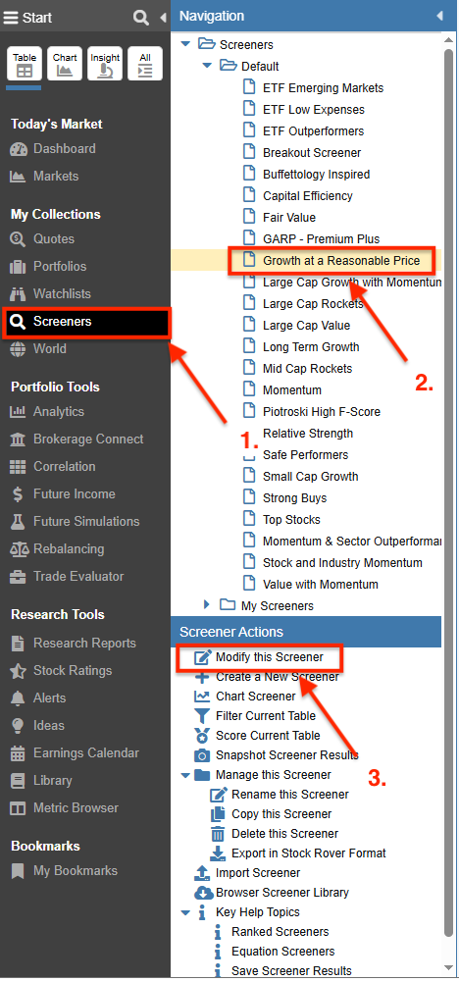
Task: Collapse the Manage this Screener section
Action: point(185,775)
